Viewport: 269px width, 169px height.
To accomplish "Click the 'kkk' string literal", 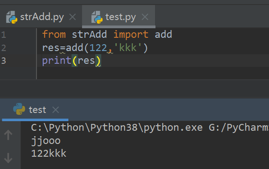I will click(128, 48).
